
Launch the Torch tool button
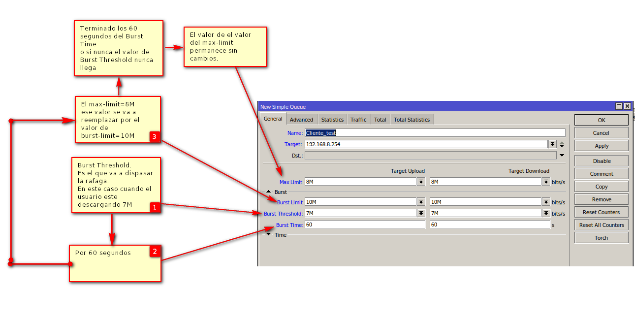pyautogui.click(x=601, y=238)
